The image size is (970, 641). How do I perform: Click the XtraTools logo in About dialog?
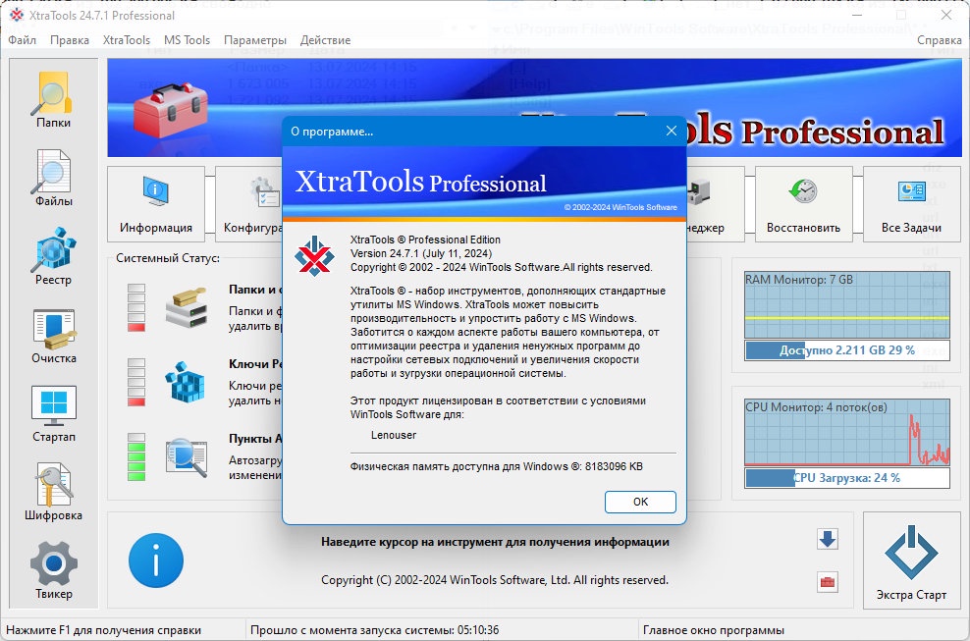point(314,255)
